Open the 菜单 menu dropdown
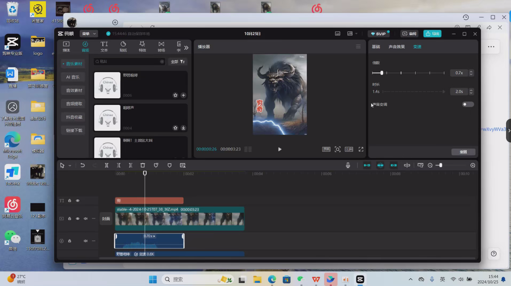Image resolution: width=511 pixels, height=286 pixels. (89, 34)
